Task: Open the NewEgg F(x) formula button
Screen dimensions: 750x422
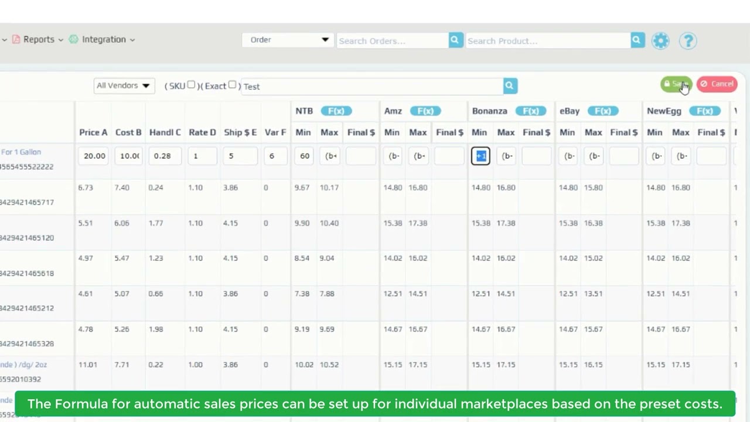Action: tap(704, 111)
